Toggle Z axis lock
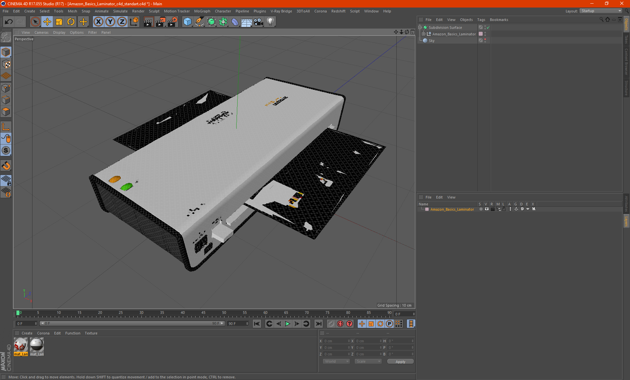Screen dimensions: 630x380 (x=122, y=22)
